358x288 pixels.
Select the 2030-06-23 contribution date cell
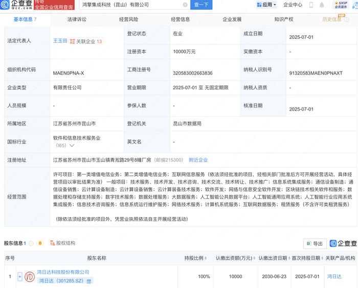(x=274, y=277)
